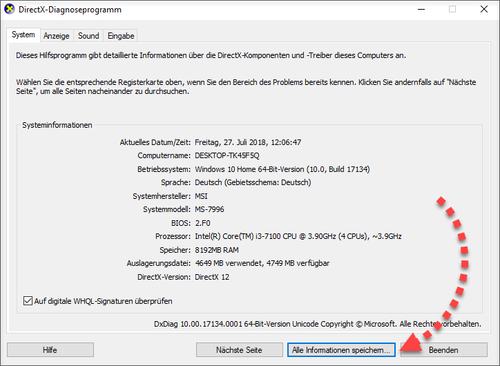Viewport: 500px width, 366px height.
Task: Click the Hilfe button
Action: tap(50, 349)
